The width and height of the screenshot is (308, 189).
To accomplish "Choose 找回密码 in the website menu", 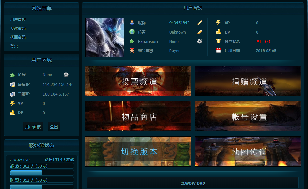I will click(18, 37).
